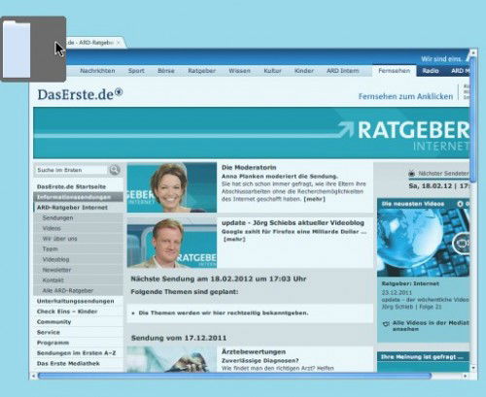This screenshot has width=486, height=397.
Task: Click the horizontal scrollbar thumb
Action: tap(234, 376)
